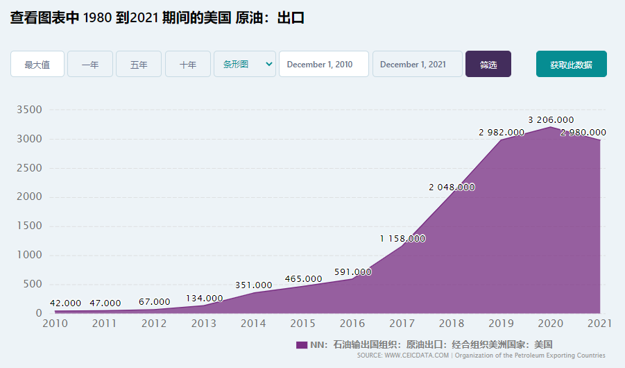Choose the 十年 time range
The height and width of the screenshot is (368, 625).
(x=188, y=64)
